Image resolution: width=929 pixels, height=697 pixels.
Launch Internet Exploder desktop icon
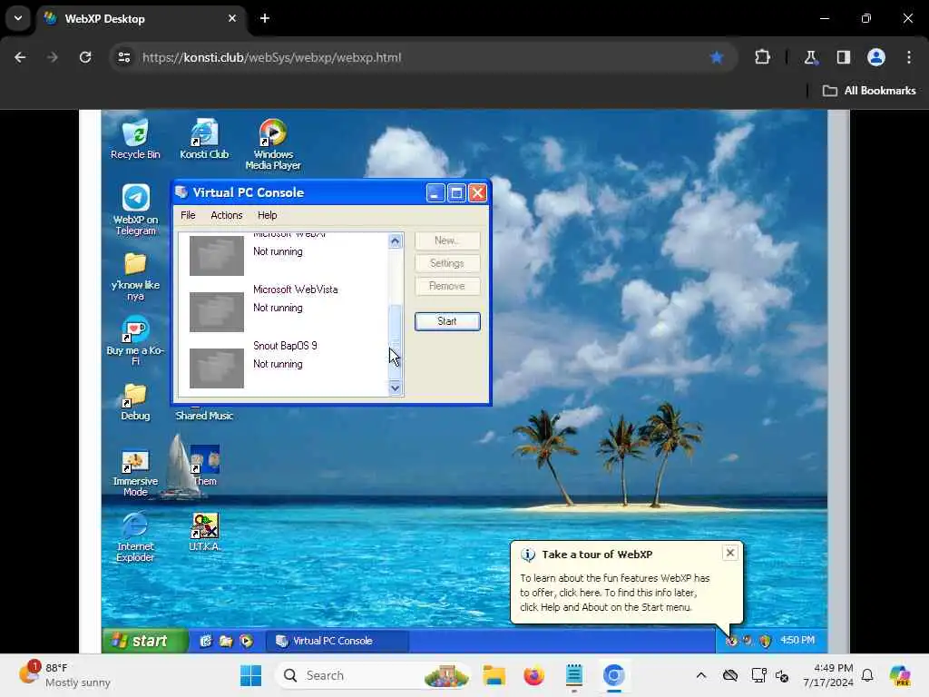click(135, 536)
